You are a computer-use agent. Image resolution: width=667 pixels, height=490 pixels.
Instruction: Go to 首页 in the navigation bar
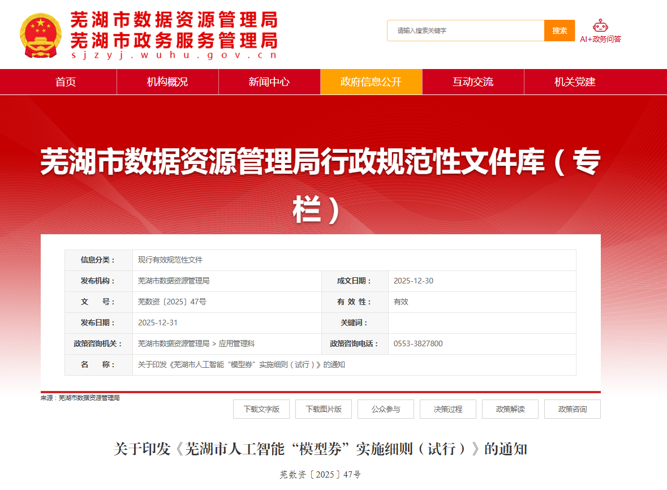point(66,81)
